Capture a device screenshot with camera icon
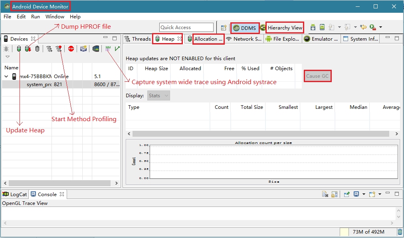 pos(83,49)
